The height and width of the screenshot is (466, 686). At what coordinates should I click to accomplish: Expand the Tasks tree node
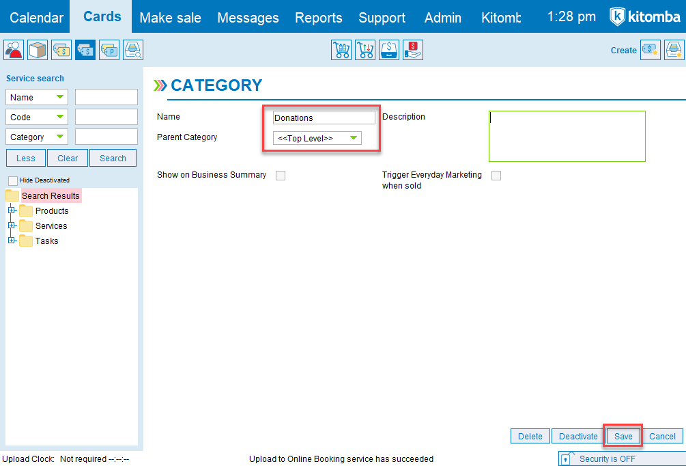coord(12,241)
